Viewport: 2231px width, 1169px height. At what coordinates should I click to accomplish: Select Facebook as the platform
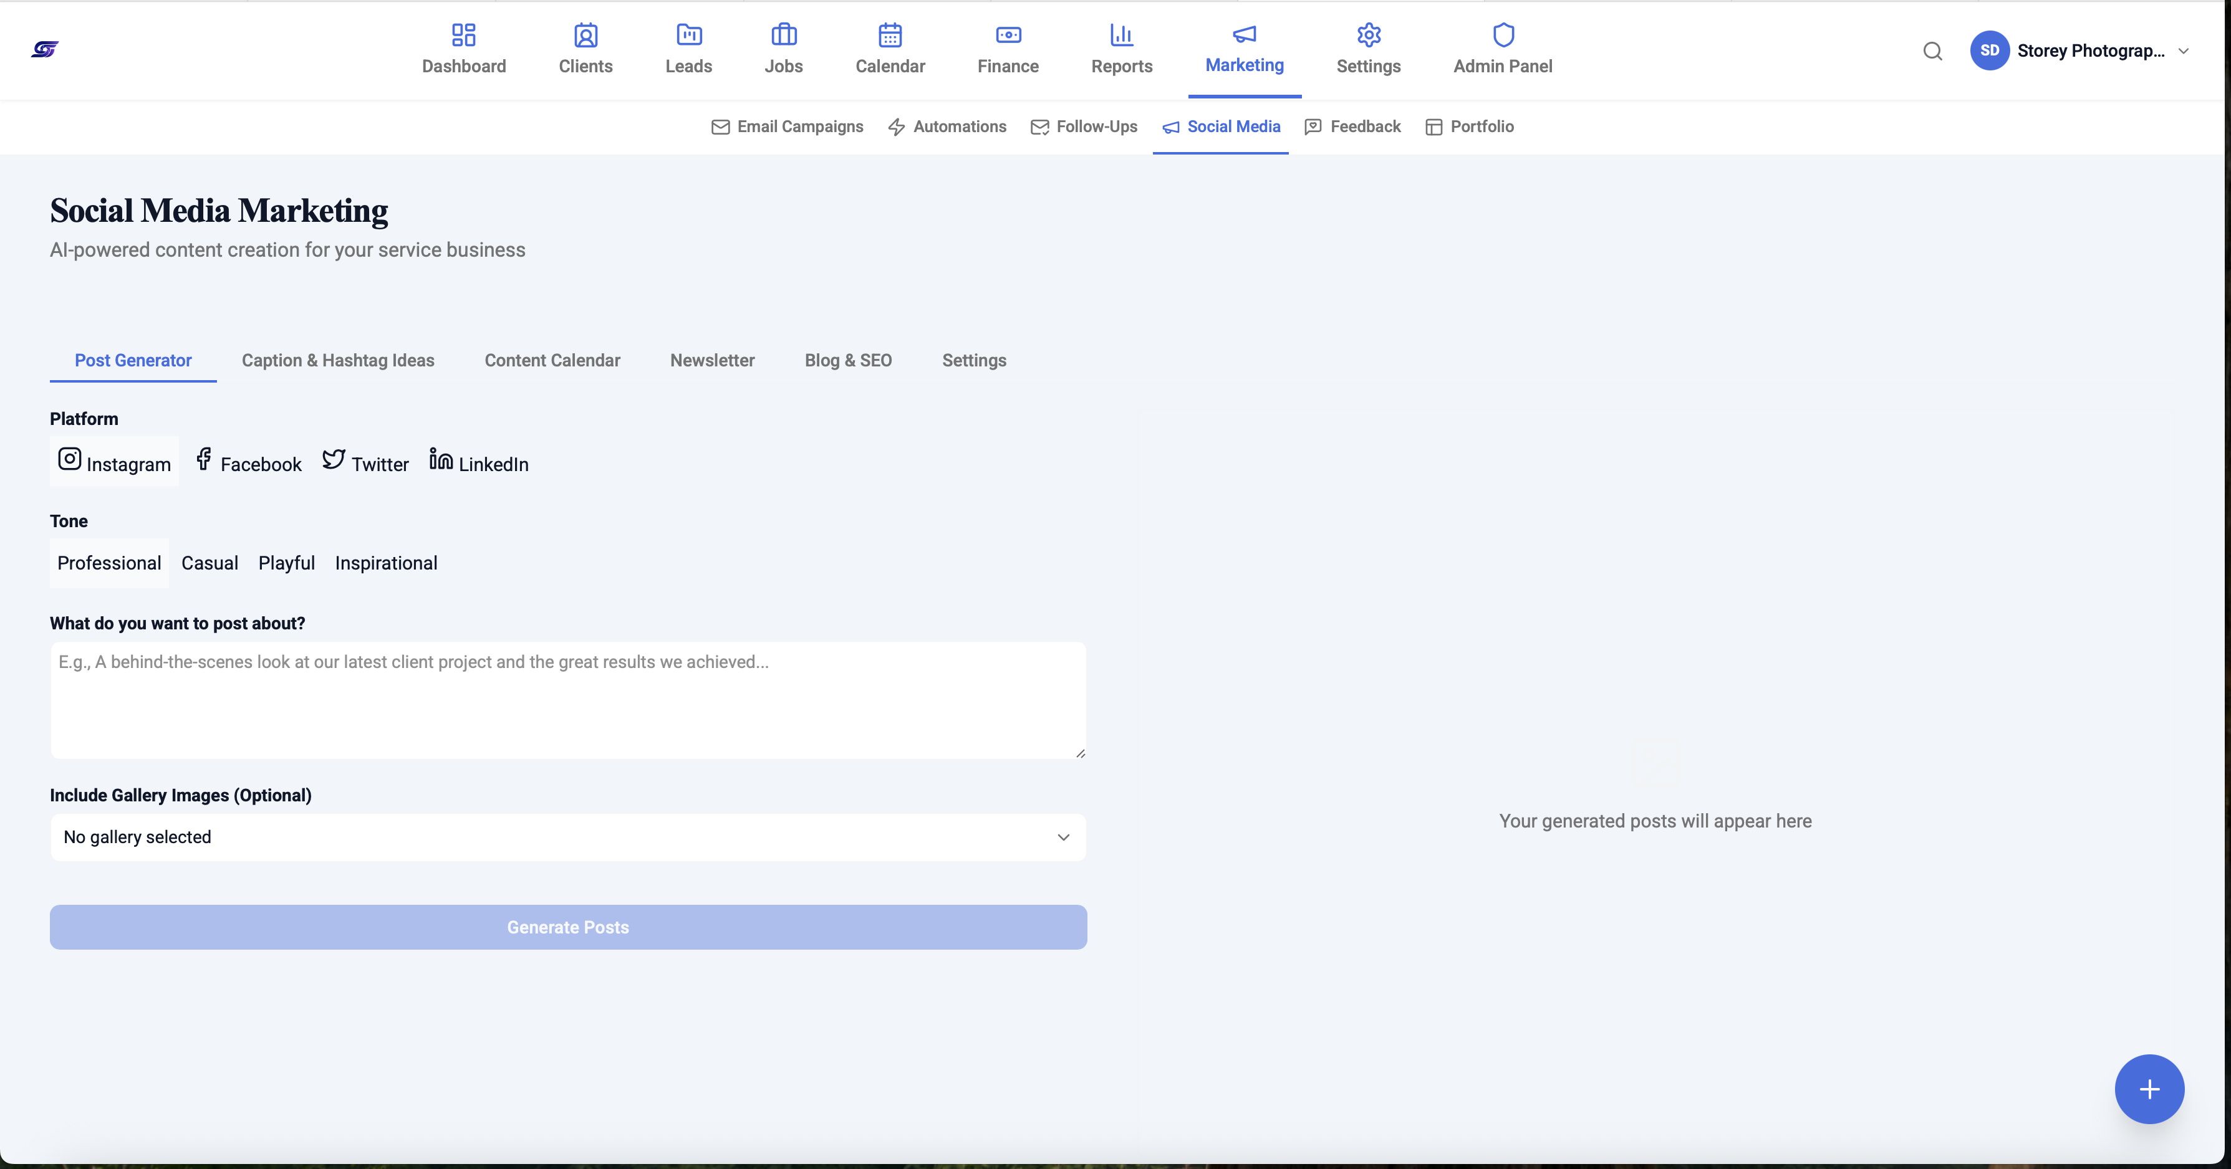(248, 461)
